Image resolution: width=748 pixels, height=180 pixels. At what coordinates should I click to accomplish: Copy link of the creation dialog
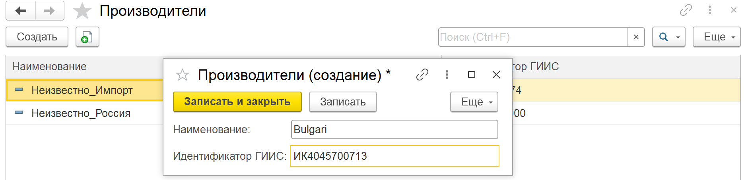(422, 75)
